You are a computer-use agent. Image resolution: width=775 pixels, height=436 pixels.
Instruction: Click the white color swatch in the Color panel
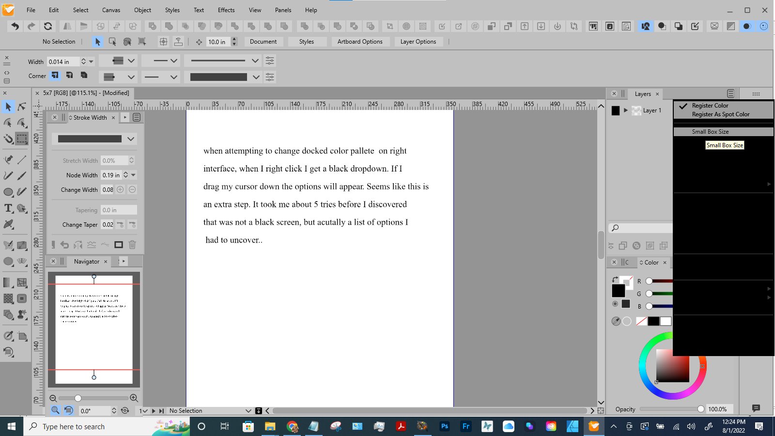click(x=666, y=321)
